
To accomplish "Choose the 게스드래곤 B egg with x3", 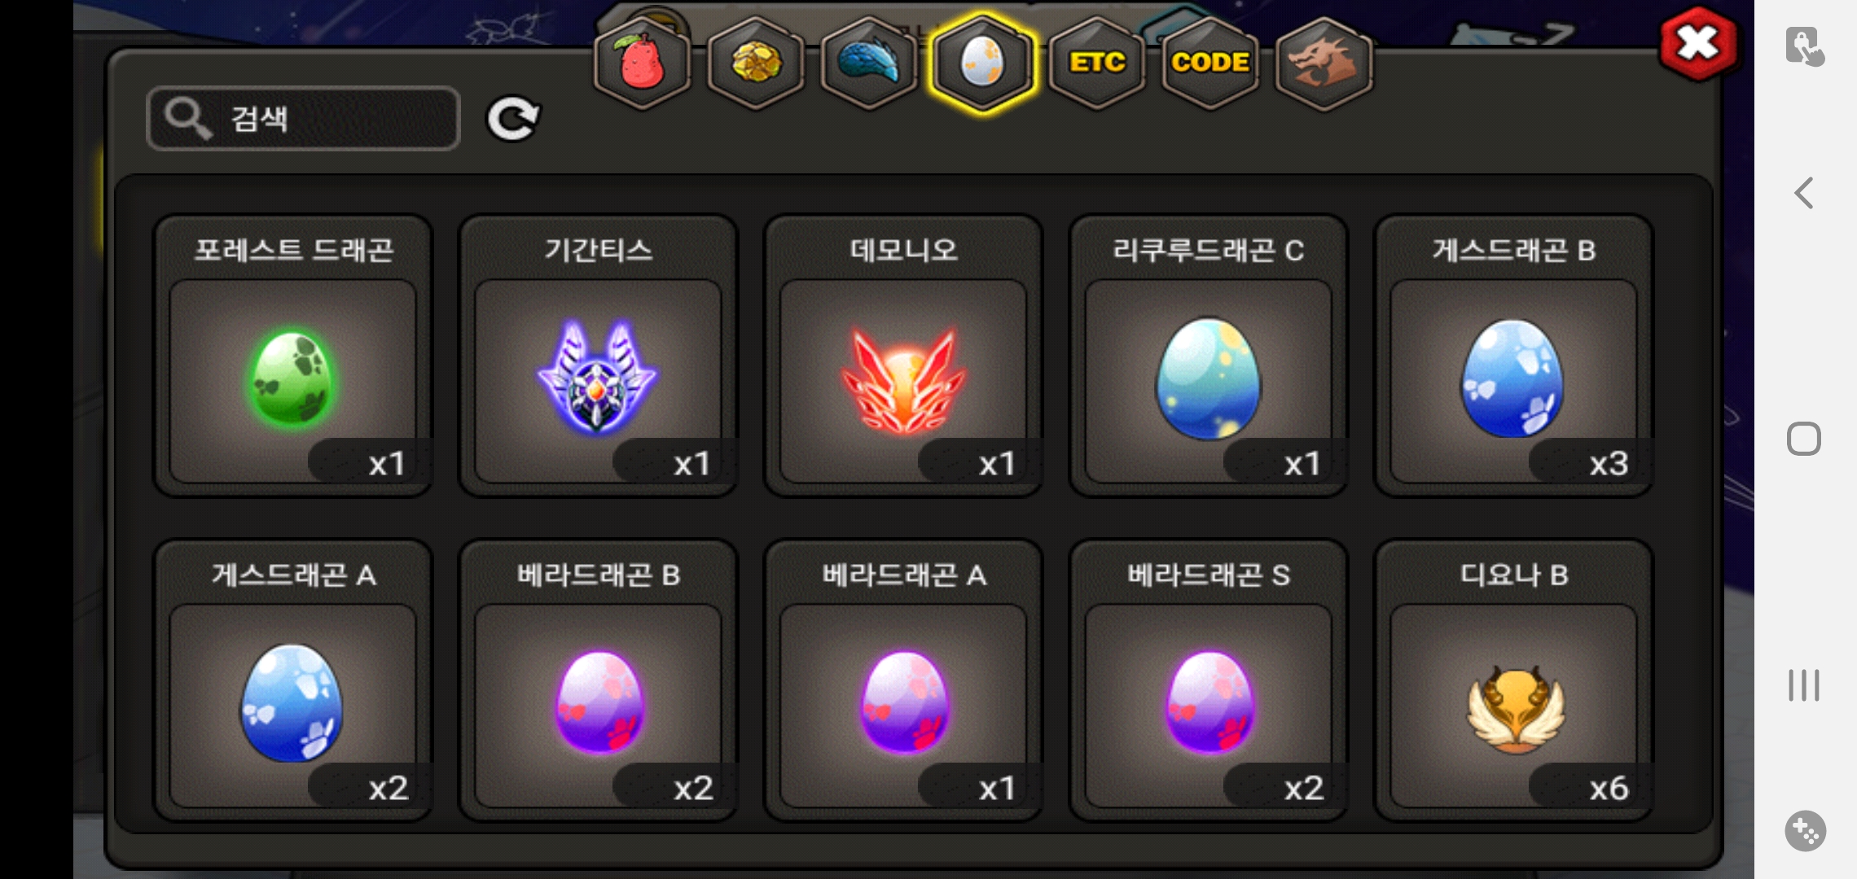I will tap(1514, 356).
